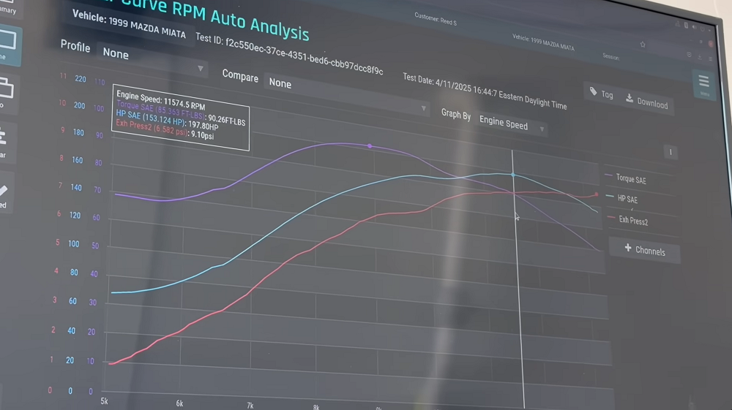
Task: Click the browser bookmark star icon
Action: [643, 44]
